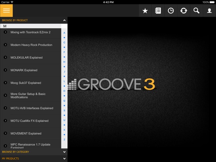Open Mixing with Toontrack EZmix 2
The height and width of the screenshot is (162, 216).
pyautogui.click(x=31, y=32)
